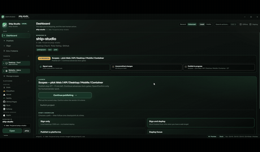Click the GitHub Pages octocat icon
260x152 pixels.
pos(4,102)
